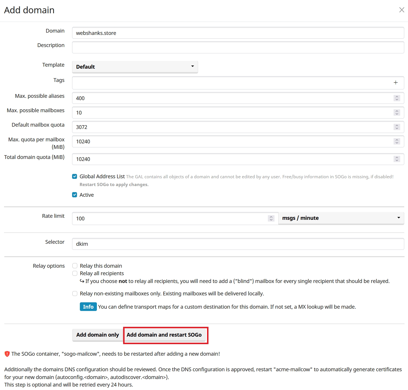
Task: Enable Relay non-existing mailboxes only
Action: point(75,294)
